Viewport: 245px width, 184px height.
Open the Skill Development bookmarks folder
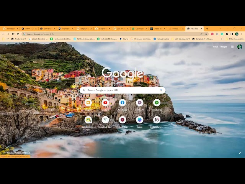click(180, 39)
